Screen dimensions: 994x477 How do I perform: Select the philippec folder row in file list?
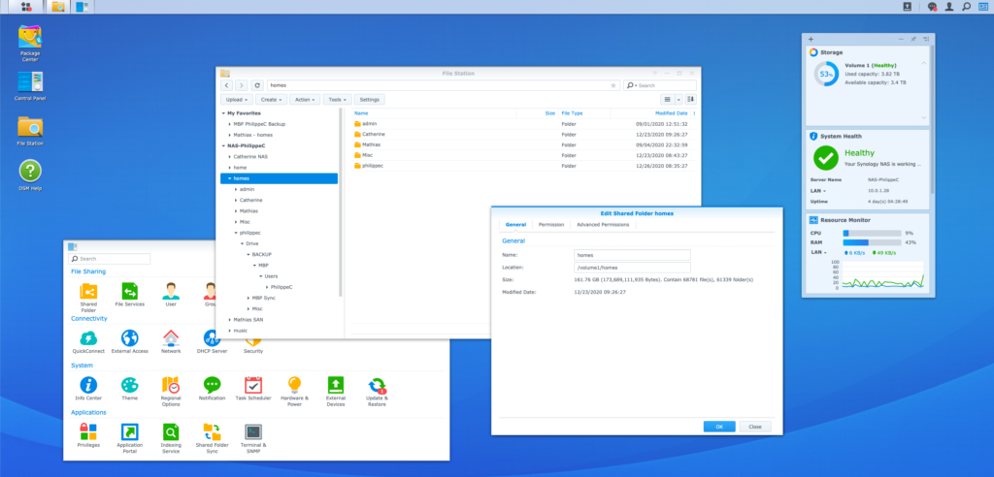pyautogui.click(x=523, y=166)
